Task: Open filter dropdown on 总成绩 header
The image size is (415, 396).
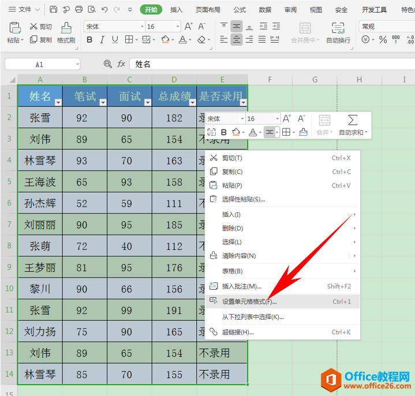Action: [192, 102]
